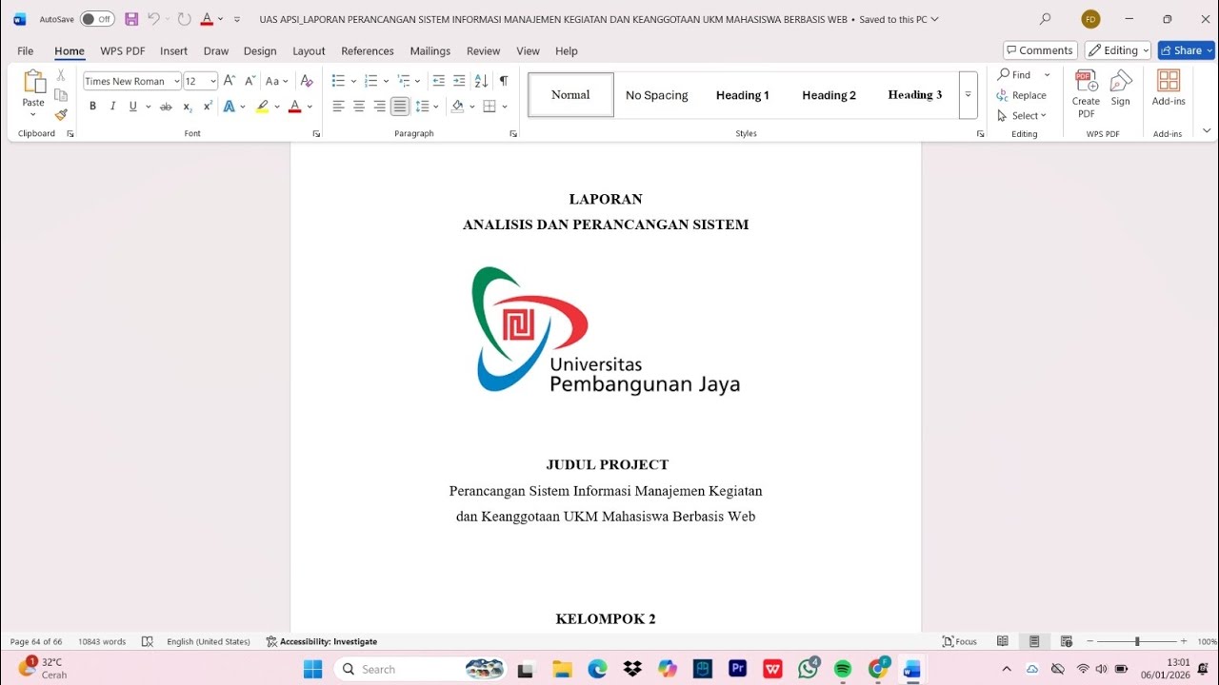Toggle Bold formatting
This screenshot has width=1219, height=685.
(x=92, y=107)
